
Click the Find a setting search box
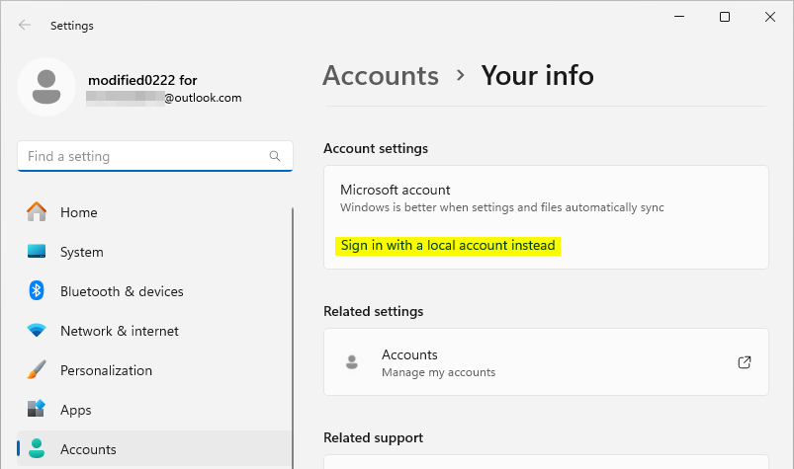click(155, 156)
